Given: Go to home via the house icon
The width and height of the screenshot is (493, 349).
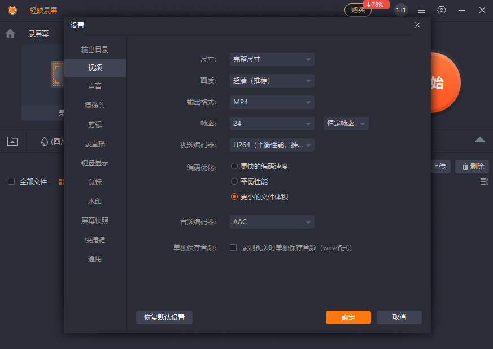Looking at the screenshot, I should 10,33.
